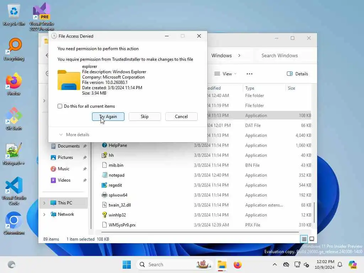Select the regedit application icon
364x273 pixels.
[105, 185]
